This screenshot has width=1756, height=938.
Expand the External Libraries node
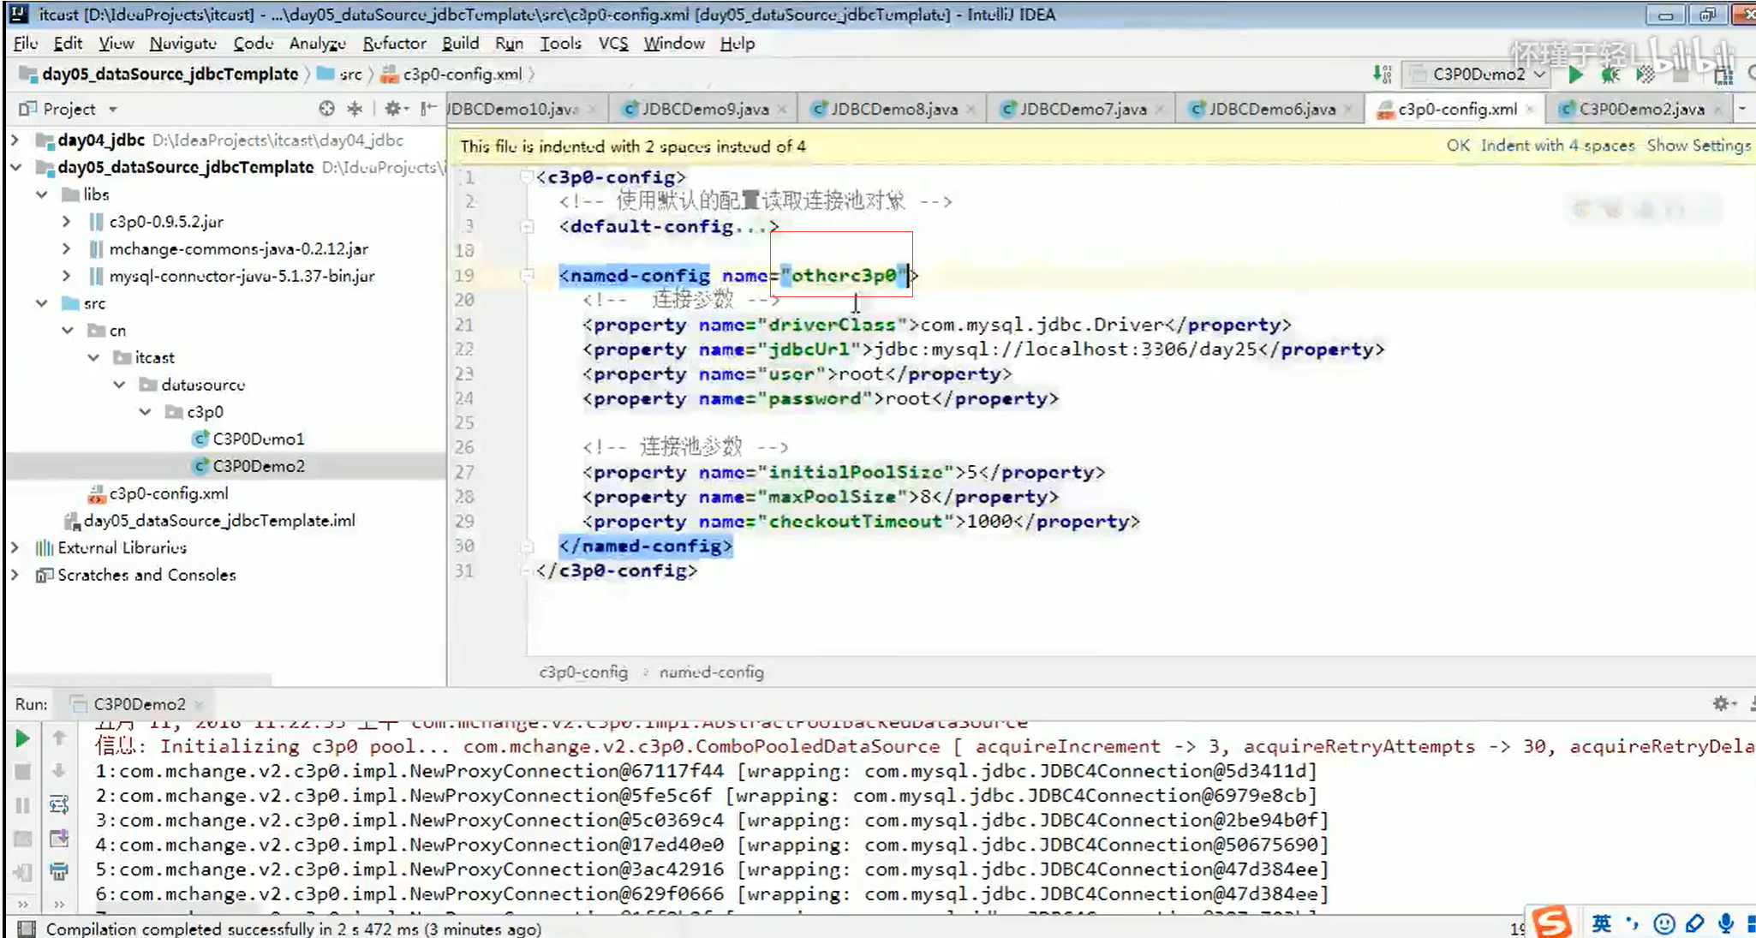click(15, 547)
